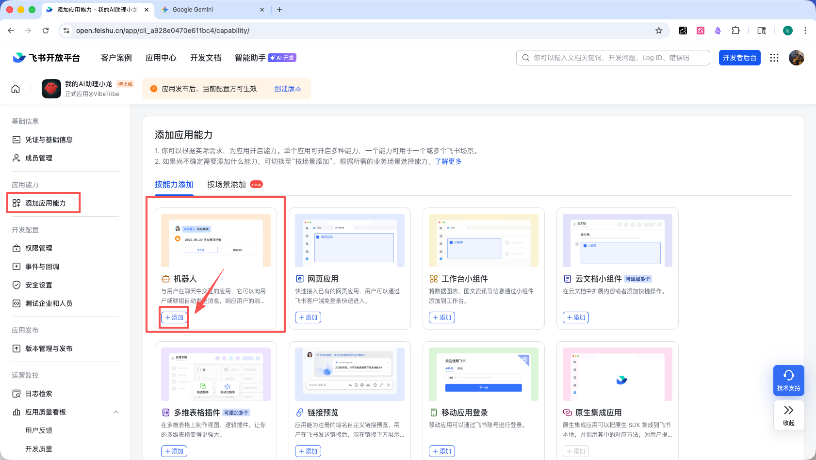Bookmark this page with the star icon

coord(658,31)
